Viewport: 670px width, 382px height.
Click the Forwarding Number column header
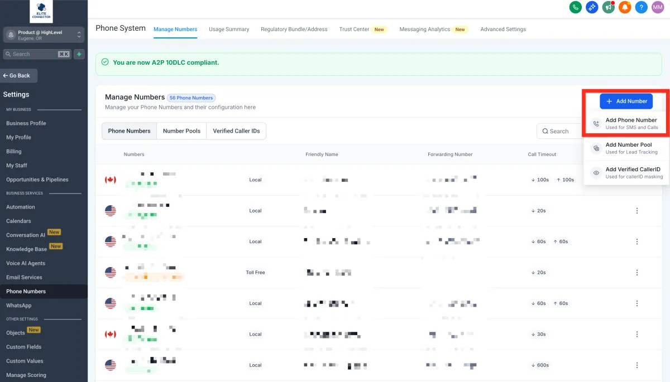point(450,154)
